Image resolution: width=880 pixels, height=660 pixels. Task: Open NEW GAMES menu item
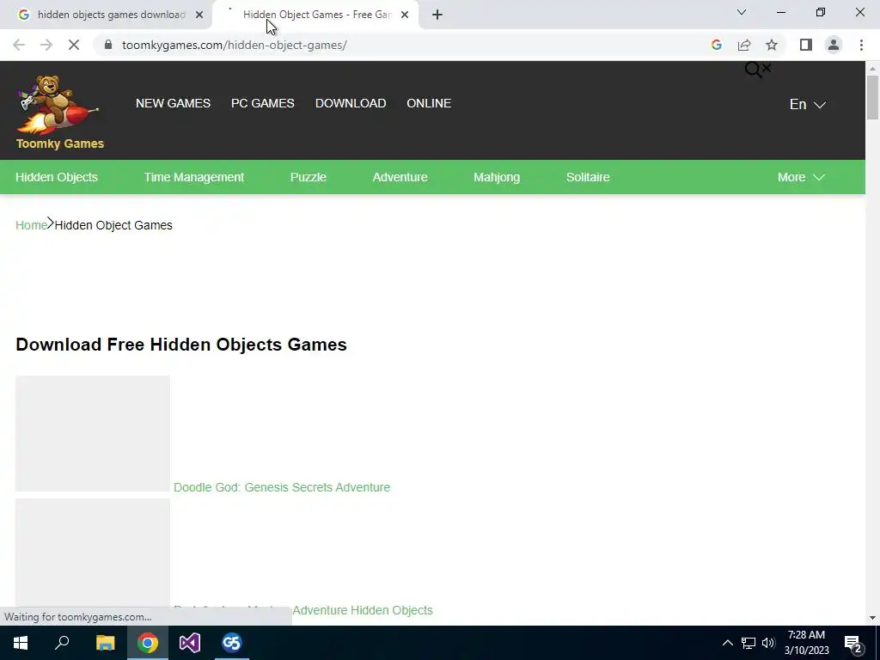click(x=173, y=103)
